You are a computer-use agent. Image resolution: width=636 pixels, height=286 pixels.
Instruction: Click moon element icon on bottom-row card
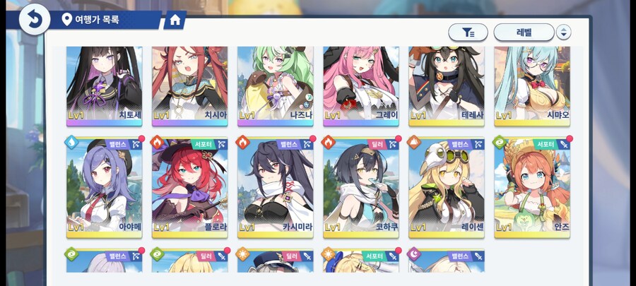click(413, 254)
